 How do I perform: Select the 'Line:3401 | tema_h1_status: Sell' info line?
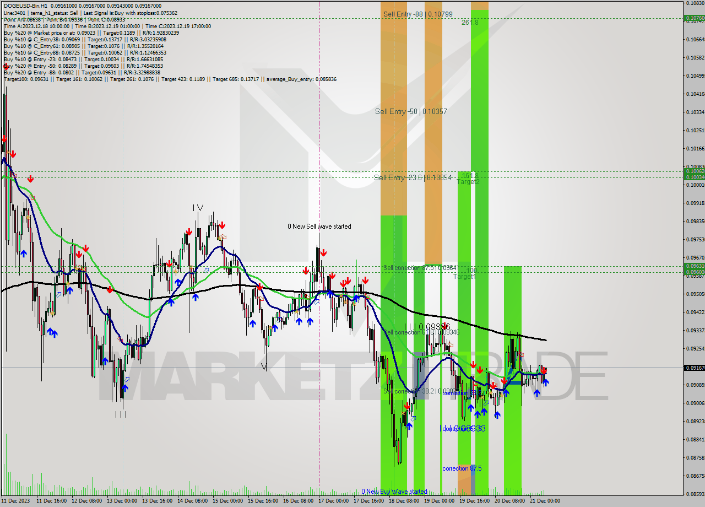point(90,13)
